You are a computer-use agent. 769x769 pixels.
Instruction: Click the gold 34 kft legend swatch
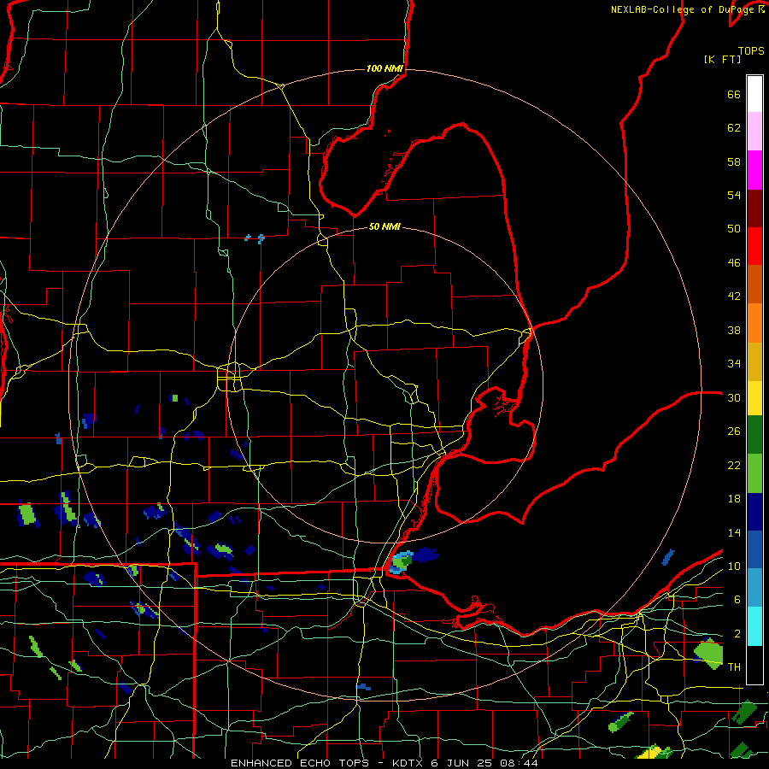point(754,361)
